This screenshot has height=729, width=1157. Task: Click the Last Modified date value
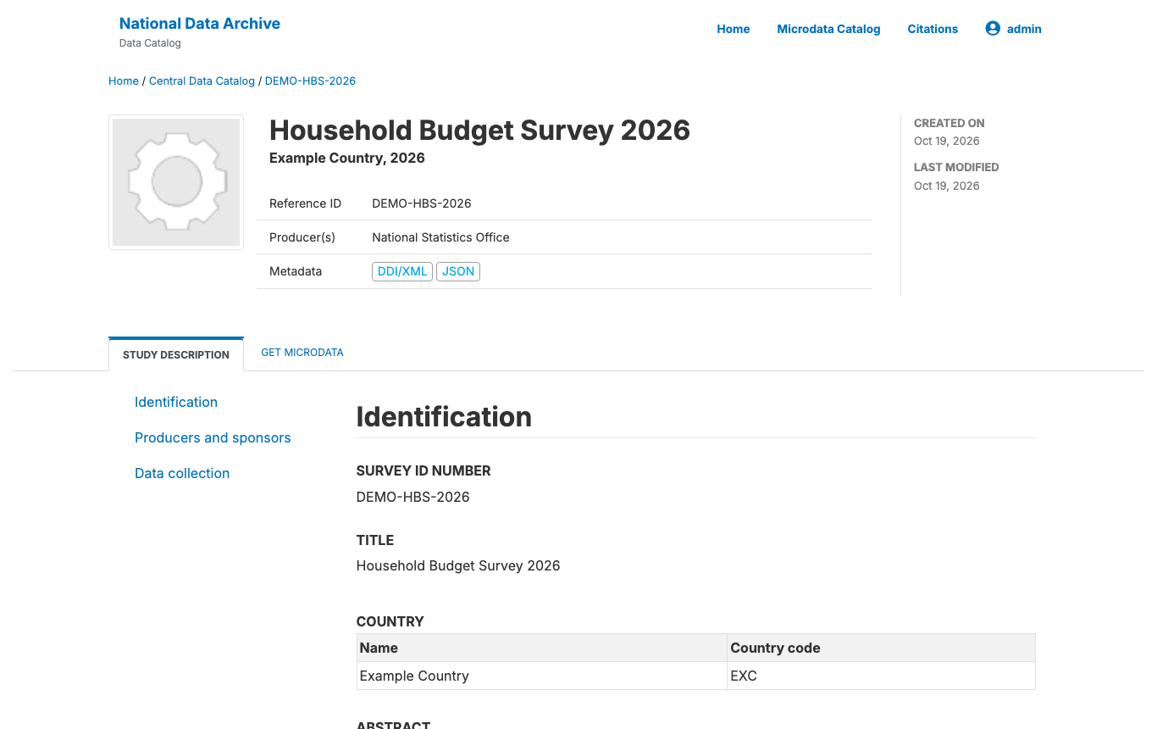(947, 186)
